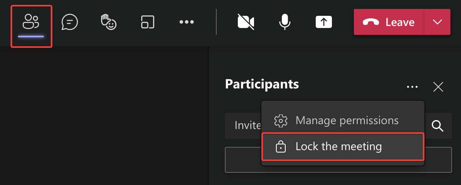Expand the Leave options chevron
Screen dimensions: 461x185
(x=437, y=22)
